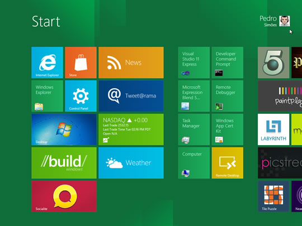The image size is (302, 226).
Task: Open the purple tile beside Tile Puzzle
Action: 296,196
